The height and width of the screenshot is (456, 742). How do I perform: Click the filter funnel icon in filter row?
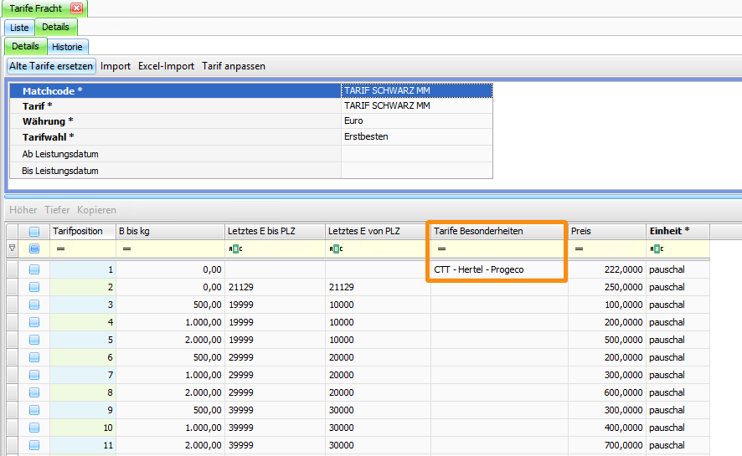[x=12, y=248]
